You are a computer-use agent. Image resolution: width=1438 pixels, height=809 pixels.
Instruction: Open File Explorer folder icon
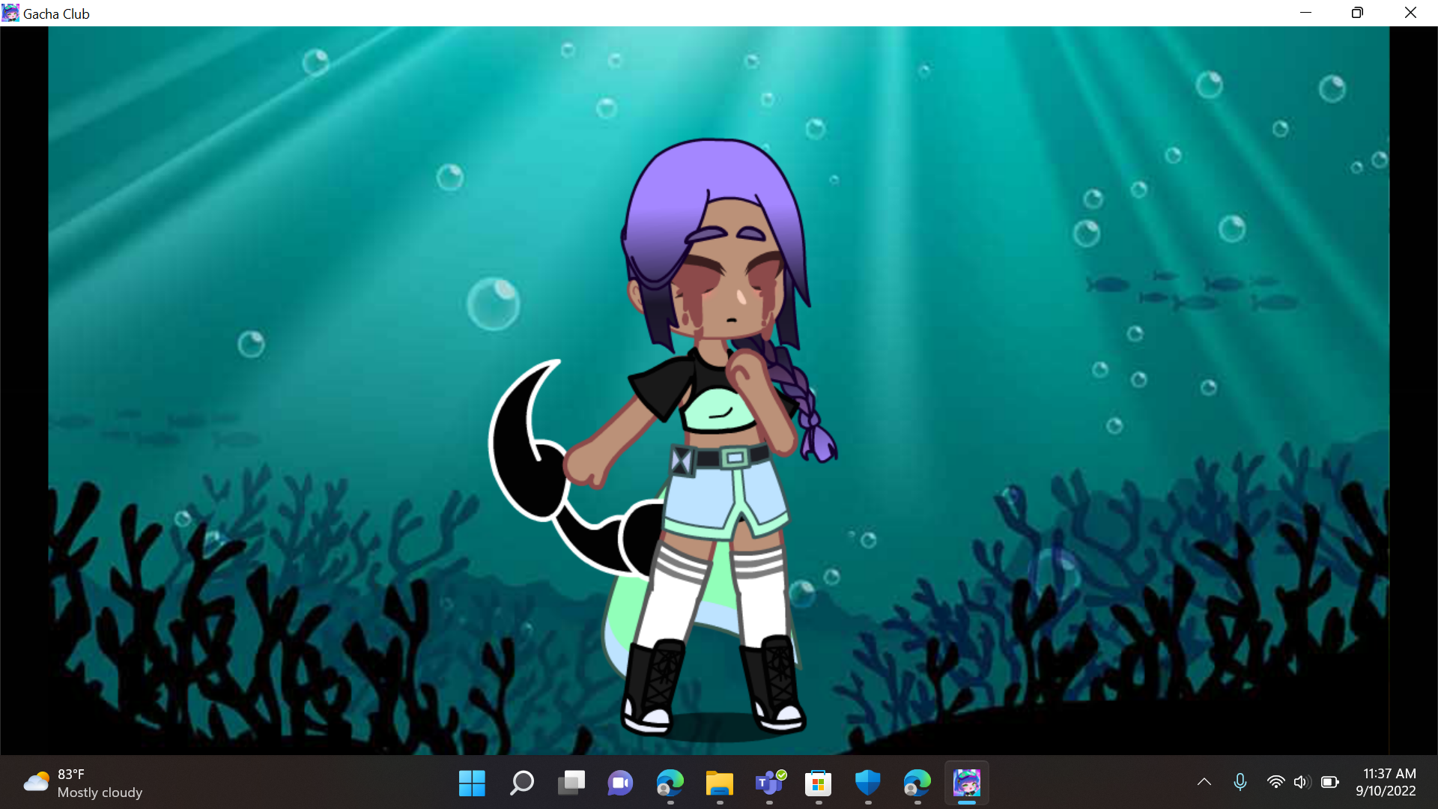(x=719, y=783)
